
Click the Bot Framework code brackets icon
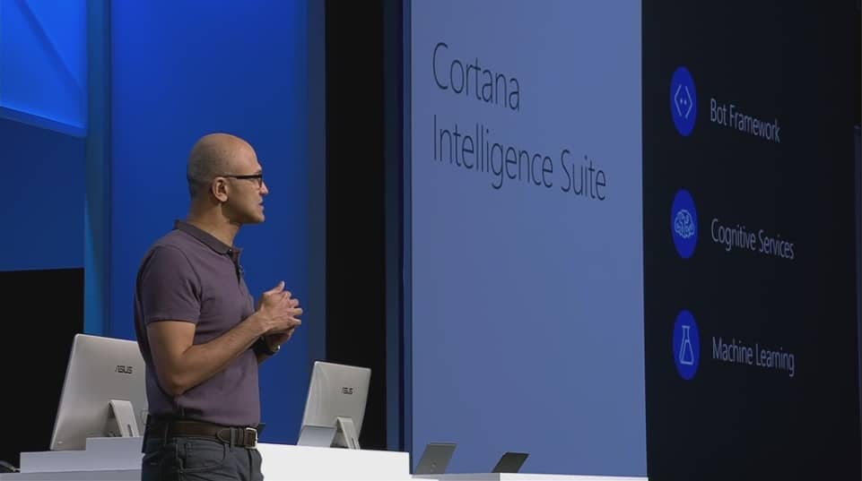coord(684,101)
